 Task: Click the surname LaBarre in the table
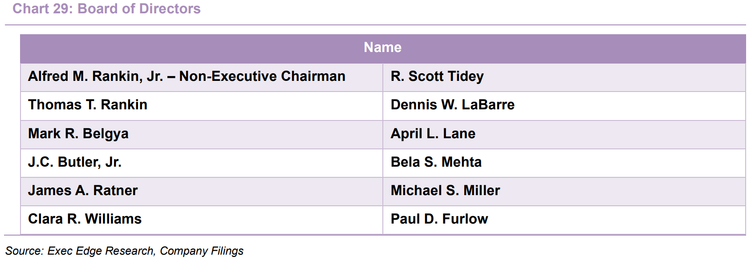(x=488, y=105)
